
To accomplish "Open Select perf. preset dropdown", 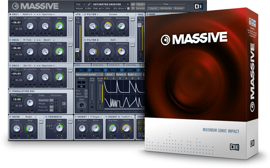I will [x=89, y=74].
